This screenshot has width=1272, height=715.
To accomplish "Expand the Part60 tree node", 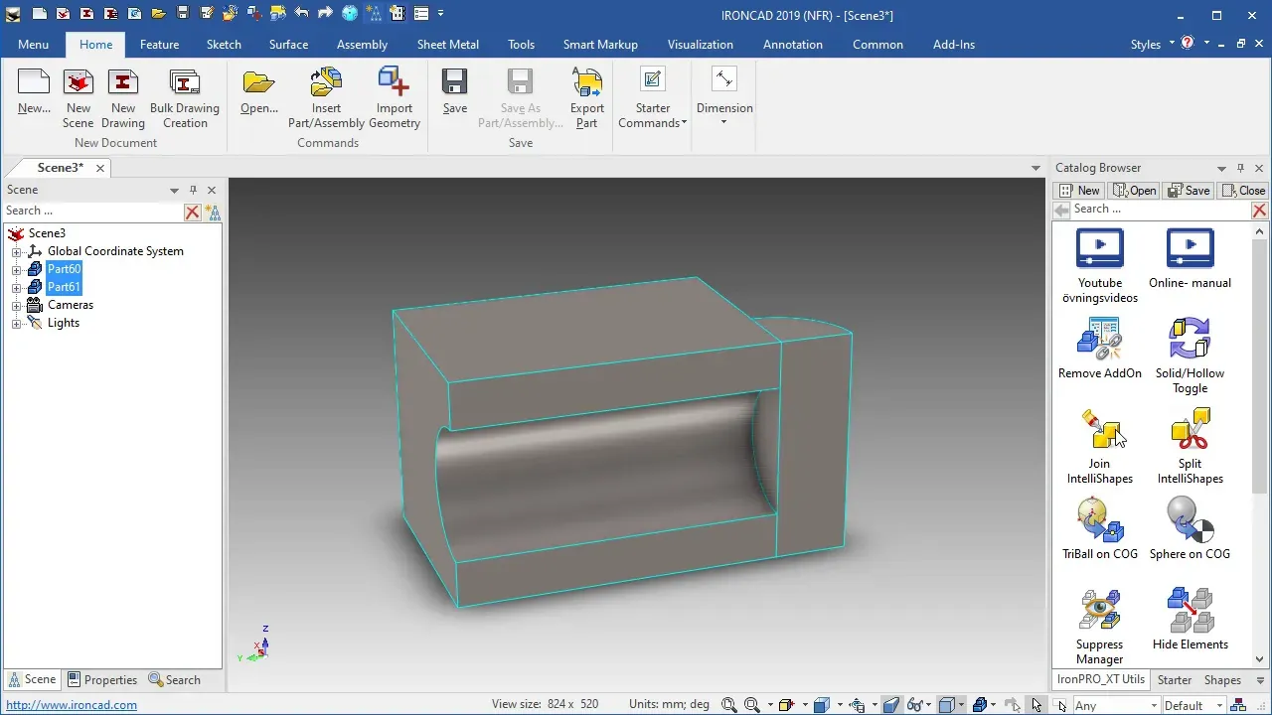I will 16,269.
